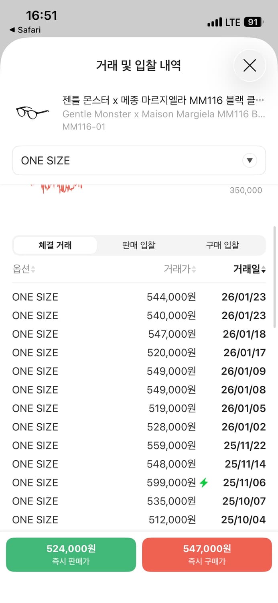Switch to the 판매 입찰 tab

[x=138, y=245]
